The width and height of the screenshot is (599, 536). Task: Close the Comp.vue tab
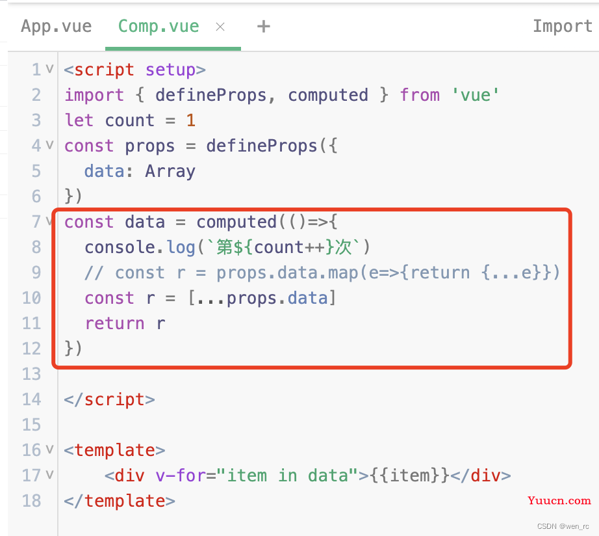(x=220, y=27)
